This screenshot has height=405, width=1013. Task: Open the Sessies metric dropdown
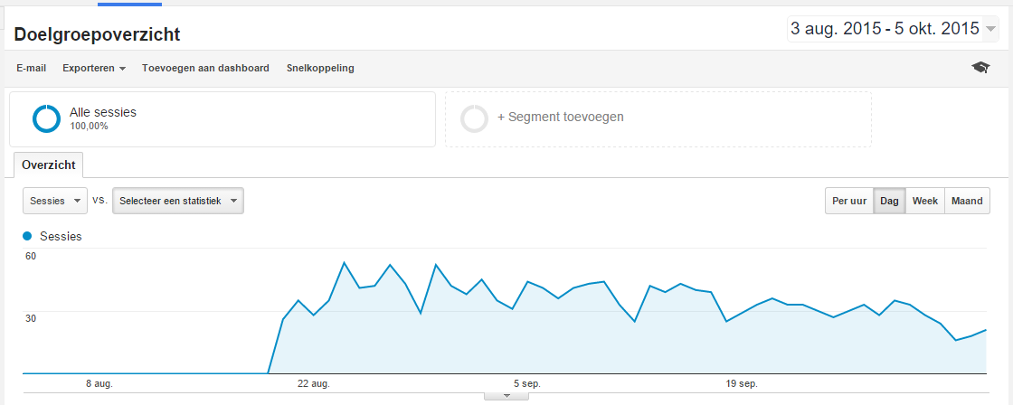point(55,201)
